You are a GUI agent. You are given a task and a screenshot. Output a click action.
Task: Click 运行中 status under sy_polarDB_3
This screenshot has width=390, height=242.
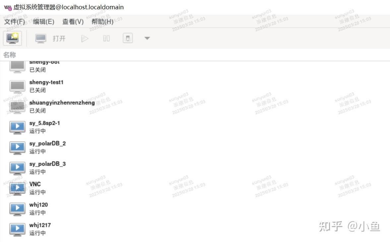(37, 172)
